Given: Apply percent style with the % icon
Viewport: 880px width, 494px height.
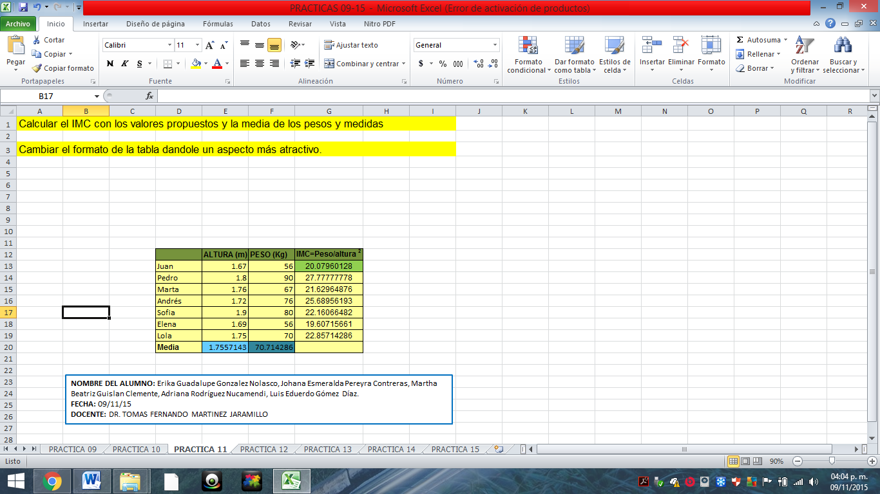Looking at the screenshot, I should pyautogui.click(x=443, y=64).
